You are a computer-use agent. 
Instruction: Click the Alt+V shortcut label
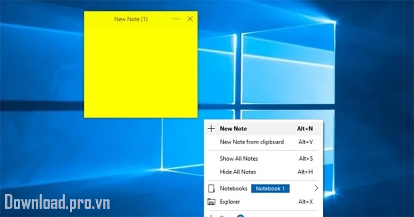305,142
